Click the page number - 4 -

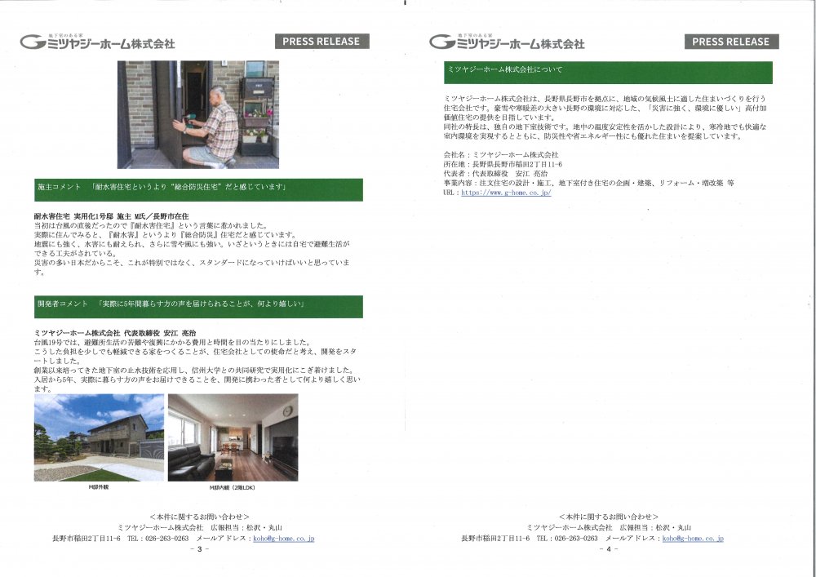pyautogui.click(x=609, y=549)
